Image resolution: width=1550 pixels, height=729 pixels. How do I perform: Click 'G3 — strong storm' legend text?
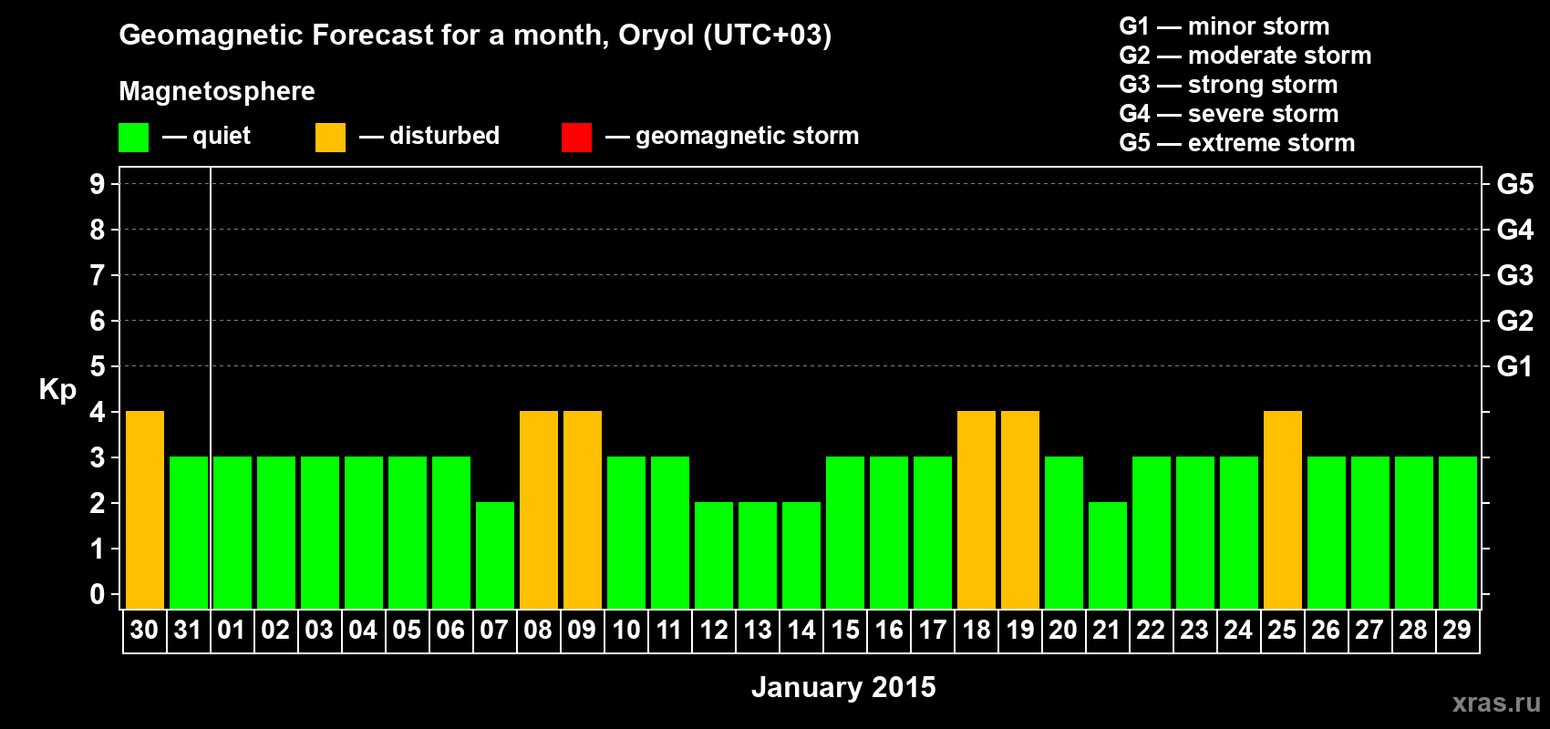tap(1228, 85)
